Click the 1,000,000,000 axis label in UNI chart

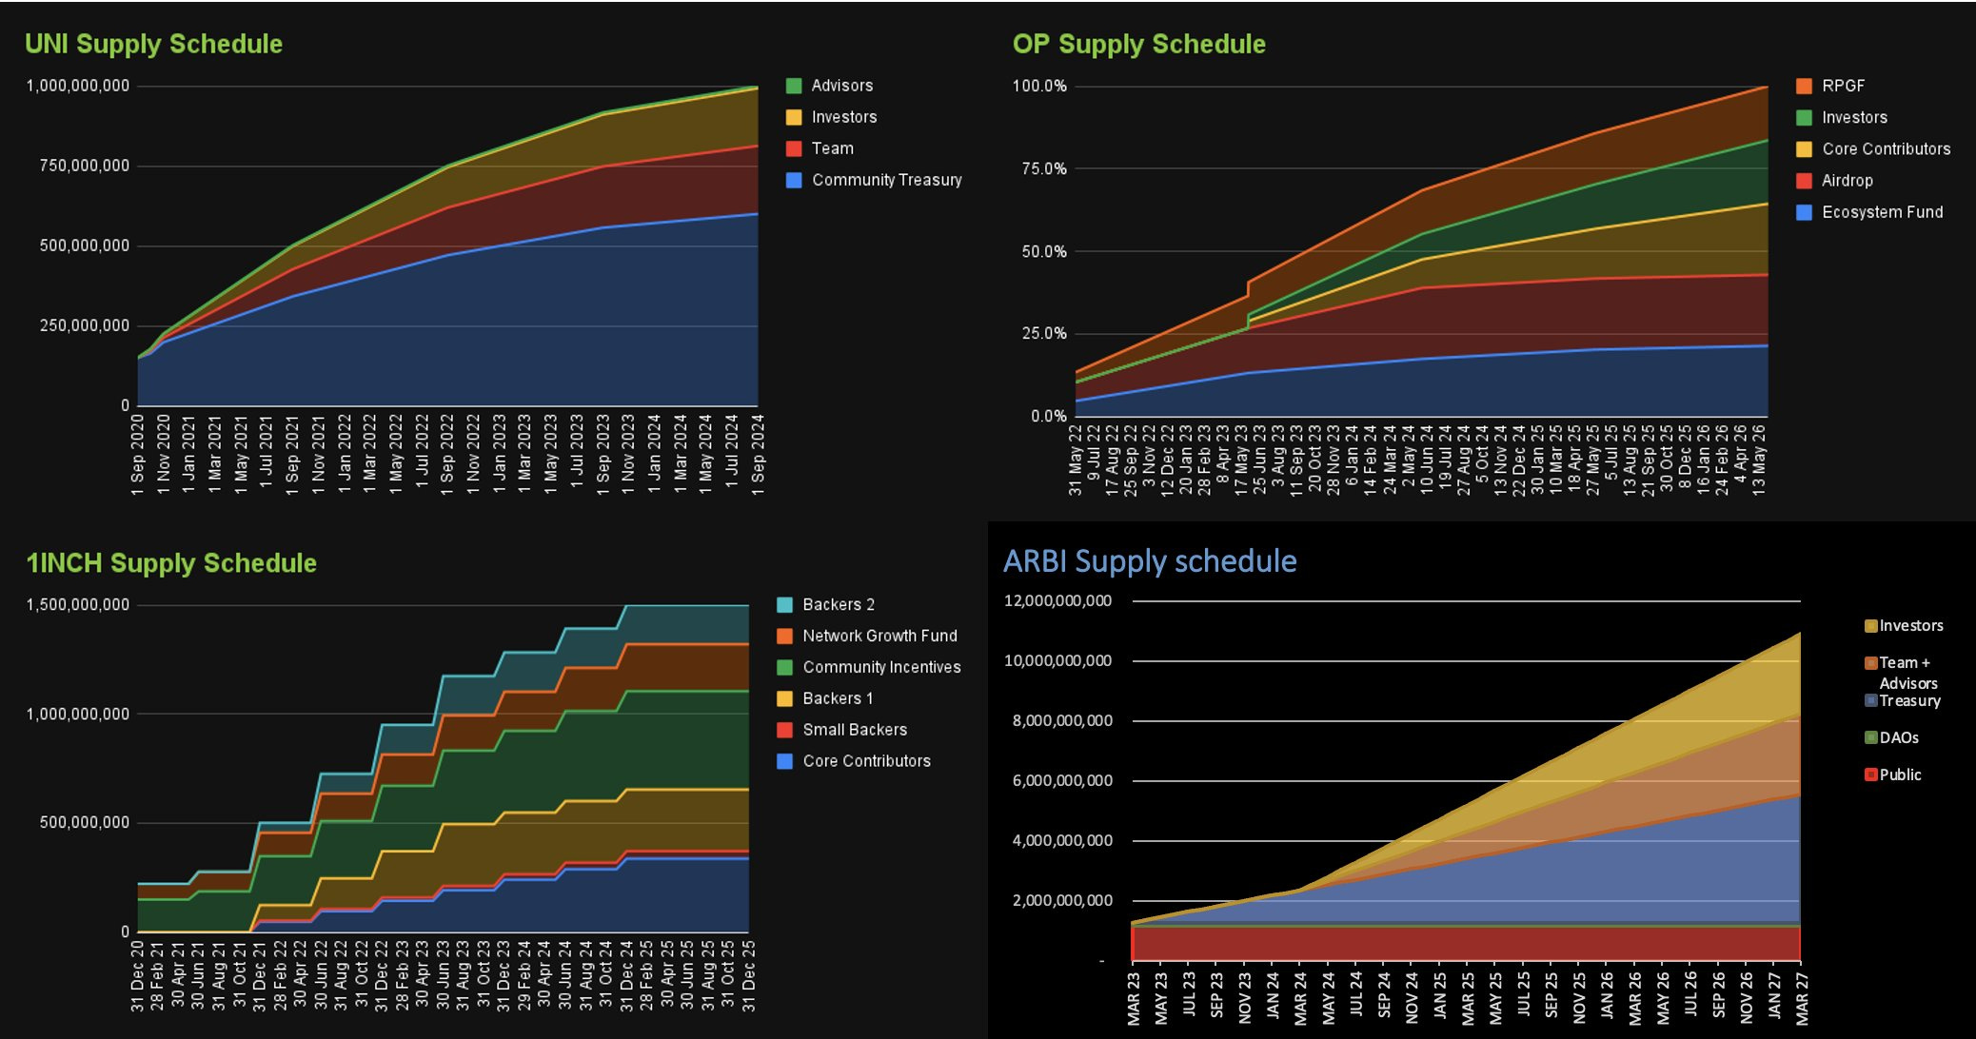(78, 86)
